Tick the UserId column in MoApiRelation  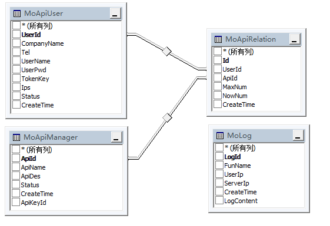[x=218, y=69]
